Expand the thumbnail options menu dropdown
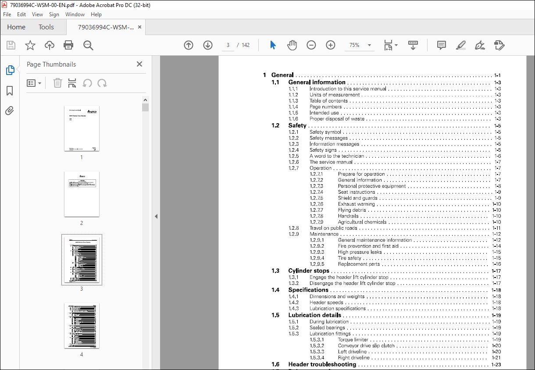 [34, 83]
